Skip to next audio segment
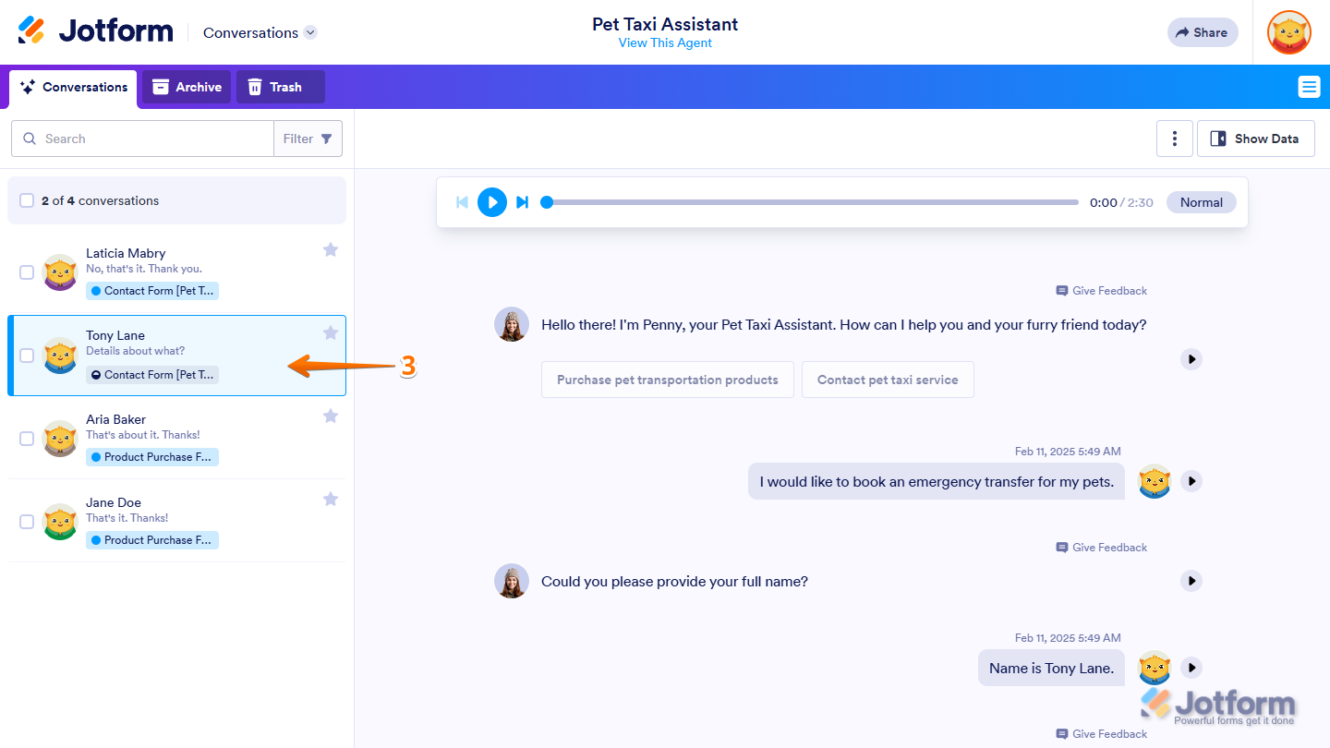This screenshot has height=748, width=1330. click(522, 202)
